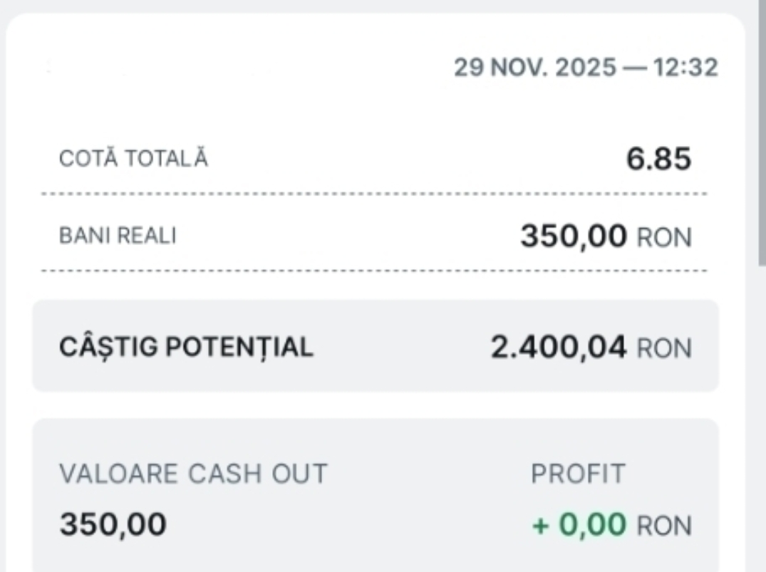Click RON currency beside potential win
766x572 pixels.
pyautogui.click(x=663, y=349)
